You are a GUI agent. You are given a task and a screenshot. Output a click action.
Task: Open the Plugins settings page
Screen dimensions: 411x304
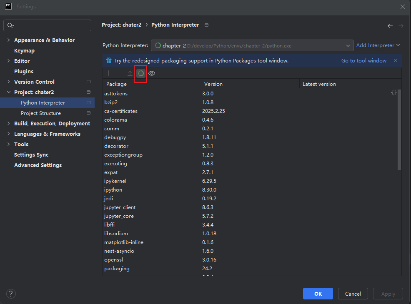pyautogui.click(x=24, y=72)
